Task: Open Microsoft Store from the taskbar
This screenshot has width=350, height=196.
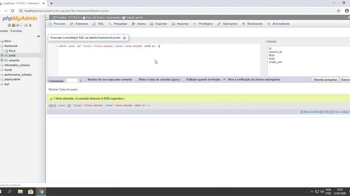Action: click(x=31, y=192)
